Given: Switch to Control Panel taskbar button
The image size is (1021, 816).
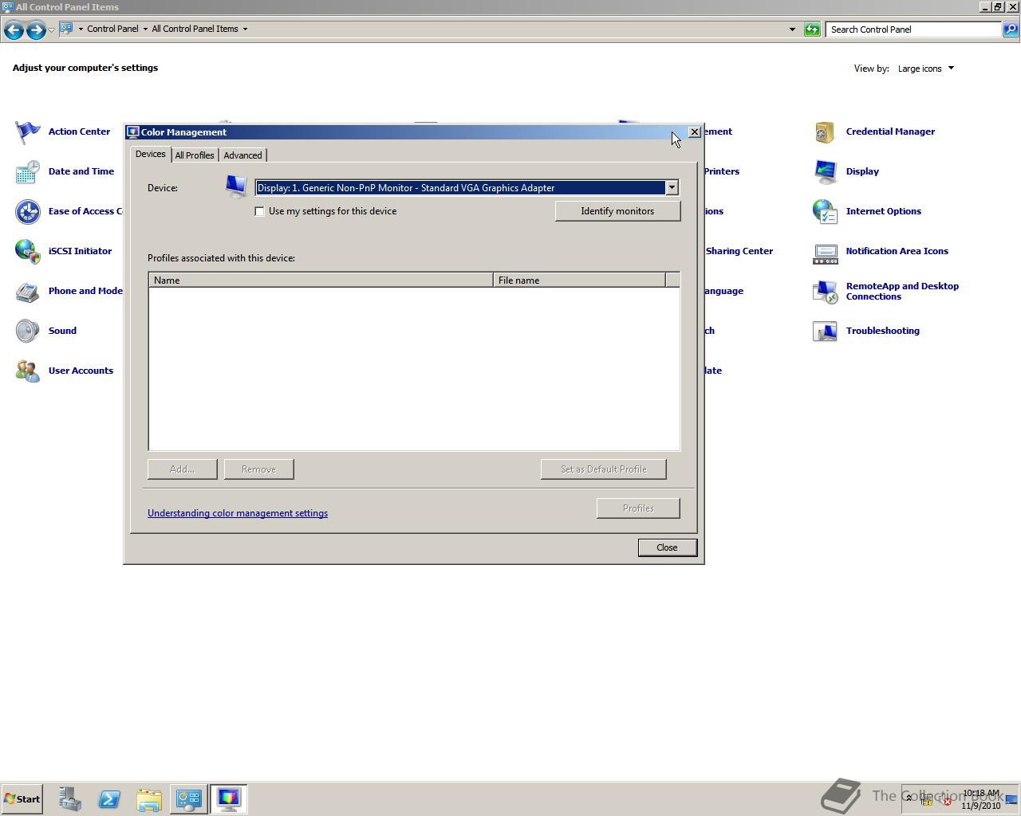Looking at the screenshot, I should point(189,798).
